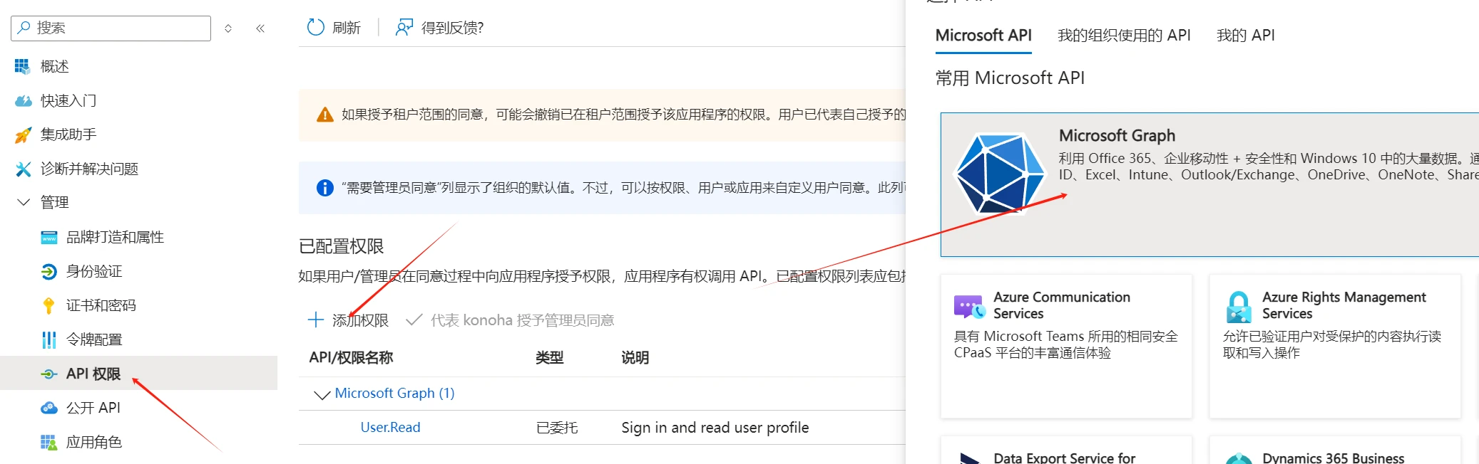
Task: Switch to 我的 API tab
Action: click(x=1245, y=35)
